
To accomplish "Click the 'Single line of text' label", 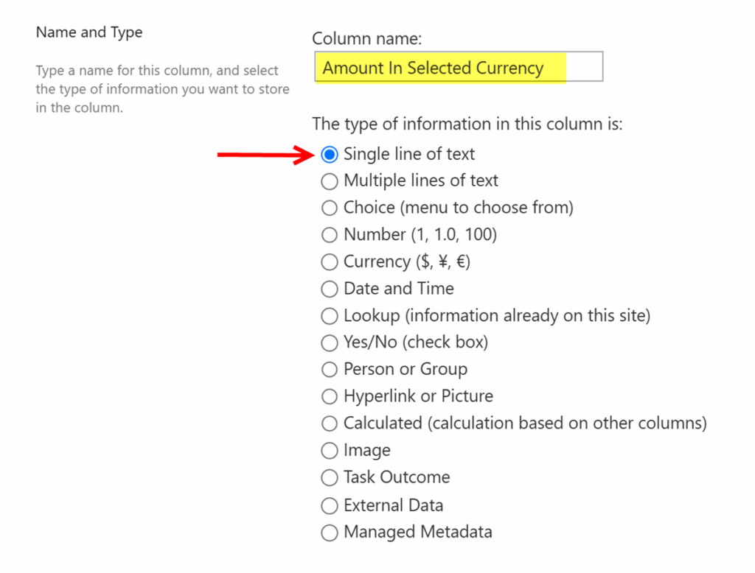I will 409,155.
